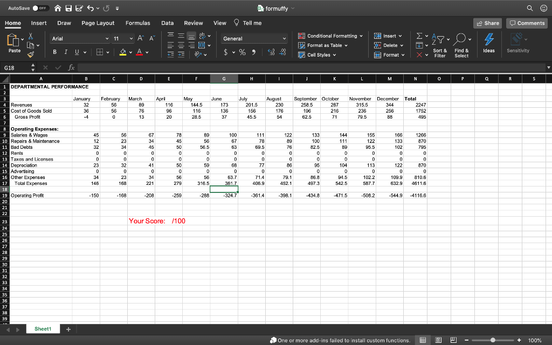Click the Share button
The image size is (552, 345).
click(x=487, y=23)
